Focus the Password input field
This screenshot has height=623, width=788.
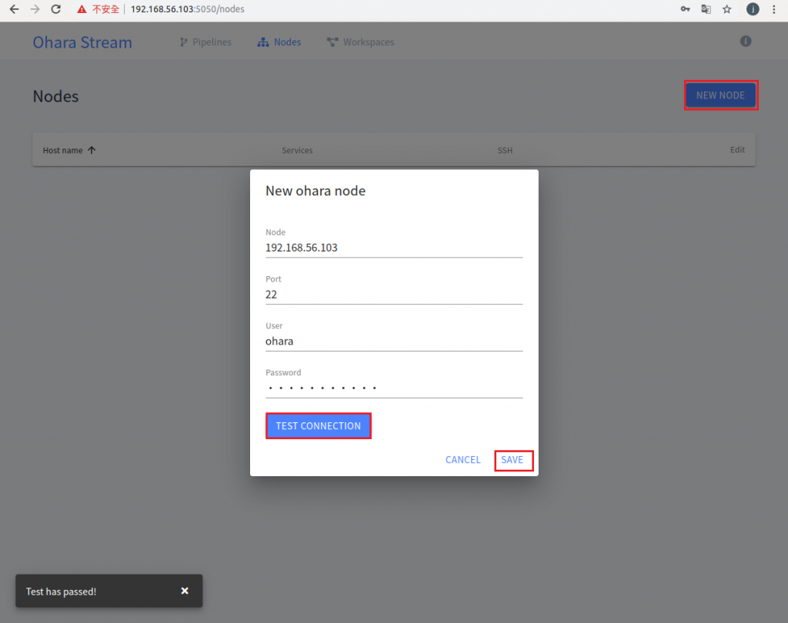[x=394, y=388]
